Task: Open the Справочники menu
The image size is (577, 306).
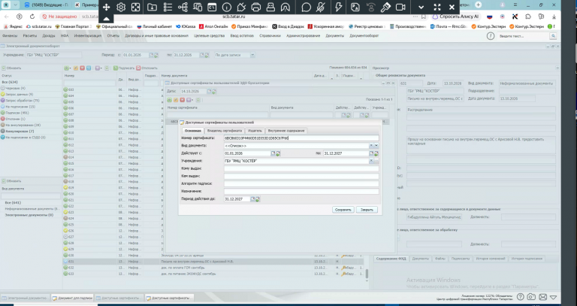Action: [x=270, y=36]
